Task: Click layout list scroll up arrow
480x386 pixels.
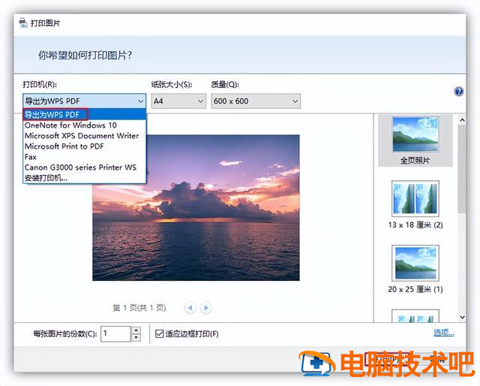Action: (462, 120)
